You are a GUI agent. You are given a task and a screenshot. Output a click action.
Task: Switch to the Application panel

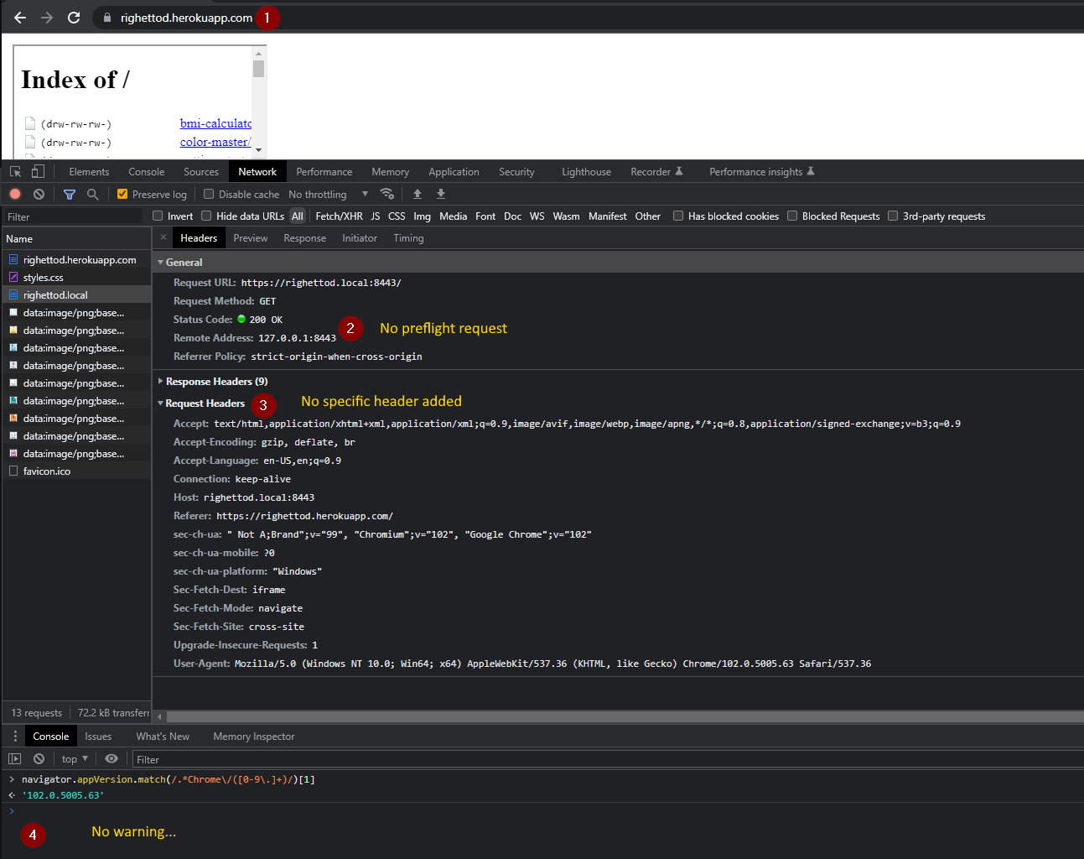pos(454,171)
